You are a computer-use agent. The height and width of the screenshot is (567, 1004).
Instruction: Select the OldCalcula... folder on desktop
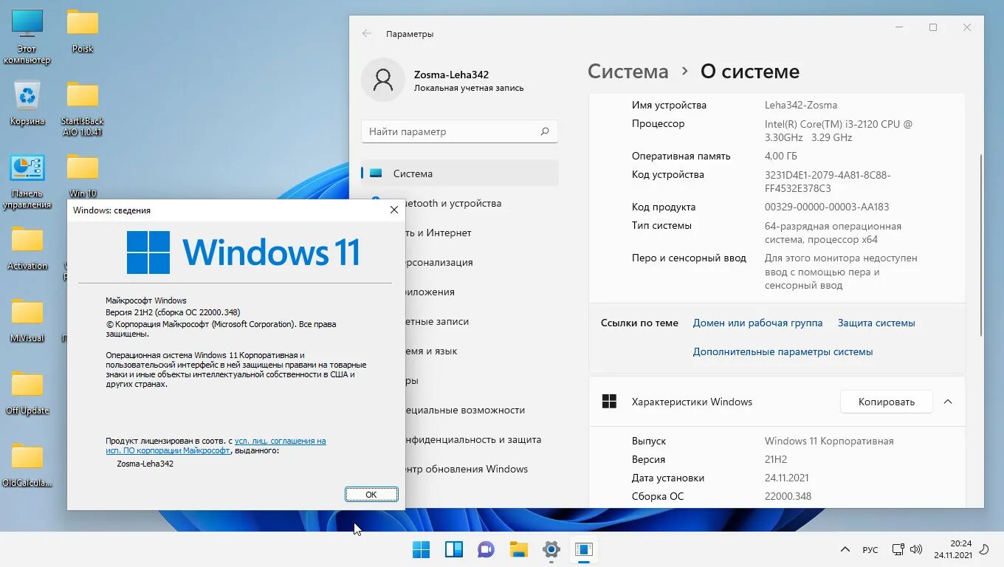pyautogui.click(x=27, y=465)
